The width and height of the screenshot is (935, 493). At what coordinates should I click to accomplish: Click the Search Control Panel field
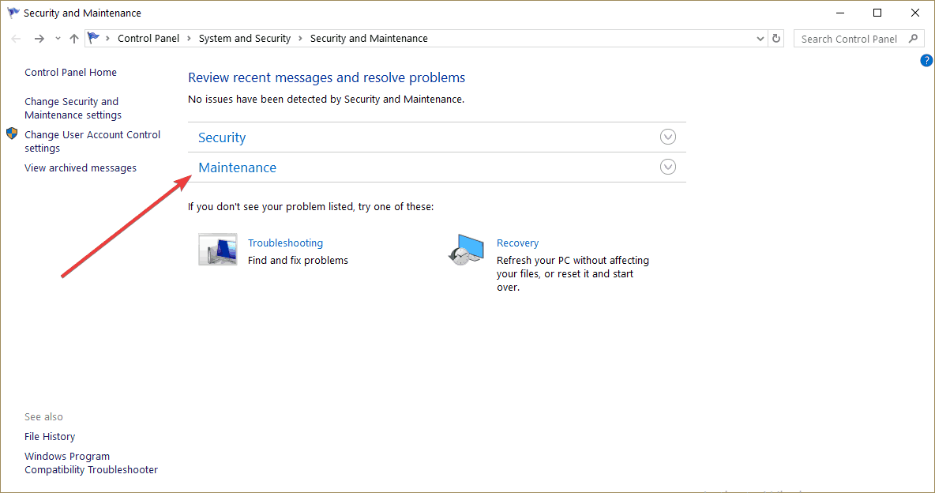[x=858, y=39]
